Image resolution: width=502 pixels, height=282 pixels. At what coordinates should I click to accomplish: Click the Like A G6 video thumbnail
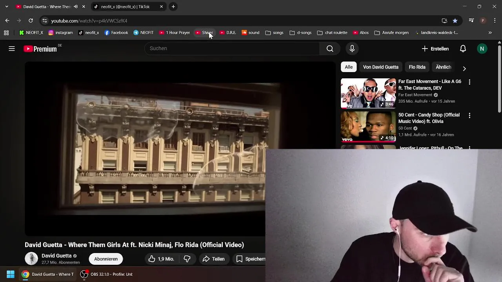point(368,93)
